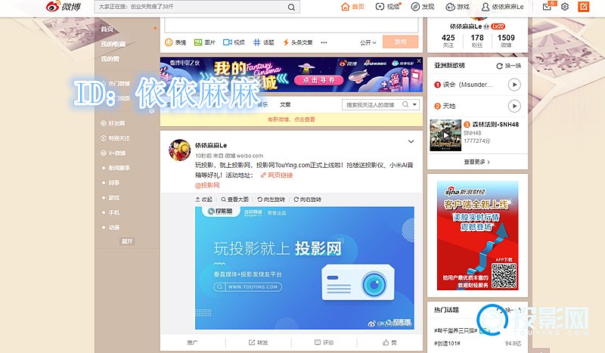
Task: Open the 首页 home tab in top navigation
Action: tap(353, 7)
